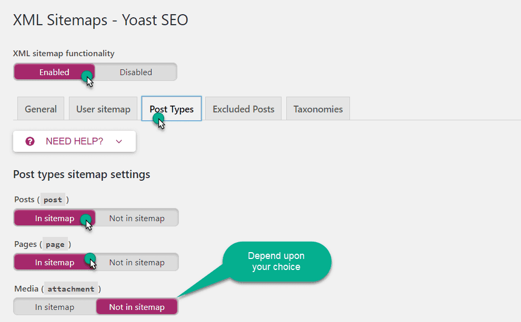Select the Post Types tab
This screenshot has height=322, width=521.
point(172,109)
